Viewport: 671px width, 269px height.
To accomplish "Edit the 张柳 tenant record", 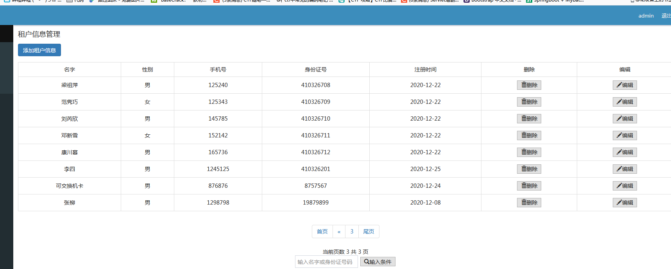I will tap(624, 203).
